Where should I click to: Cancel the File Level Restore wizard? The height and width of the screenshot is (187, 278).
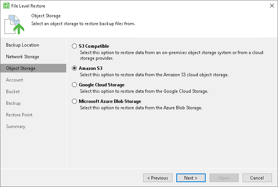(257, 178)
